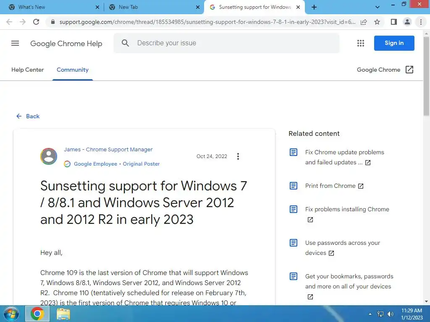The image size is (430, 322).
Task: Select the Community tab
Action: pyautogui.click(x=73, y=70)
